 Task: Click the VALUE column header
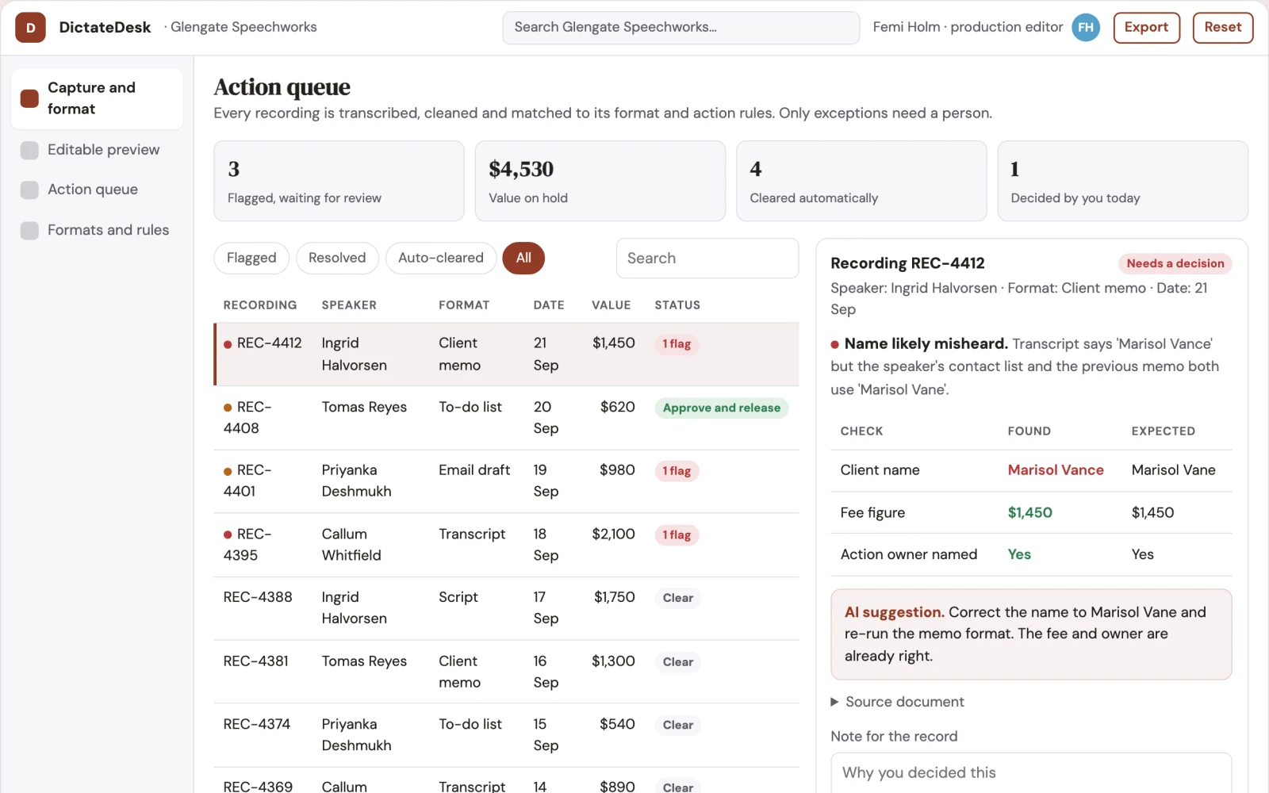point(611,305)
